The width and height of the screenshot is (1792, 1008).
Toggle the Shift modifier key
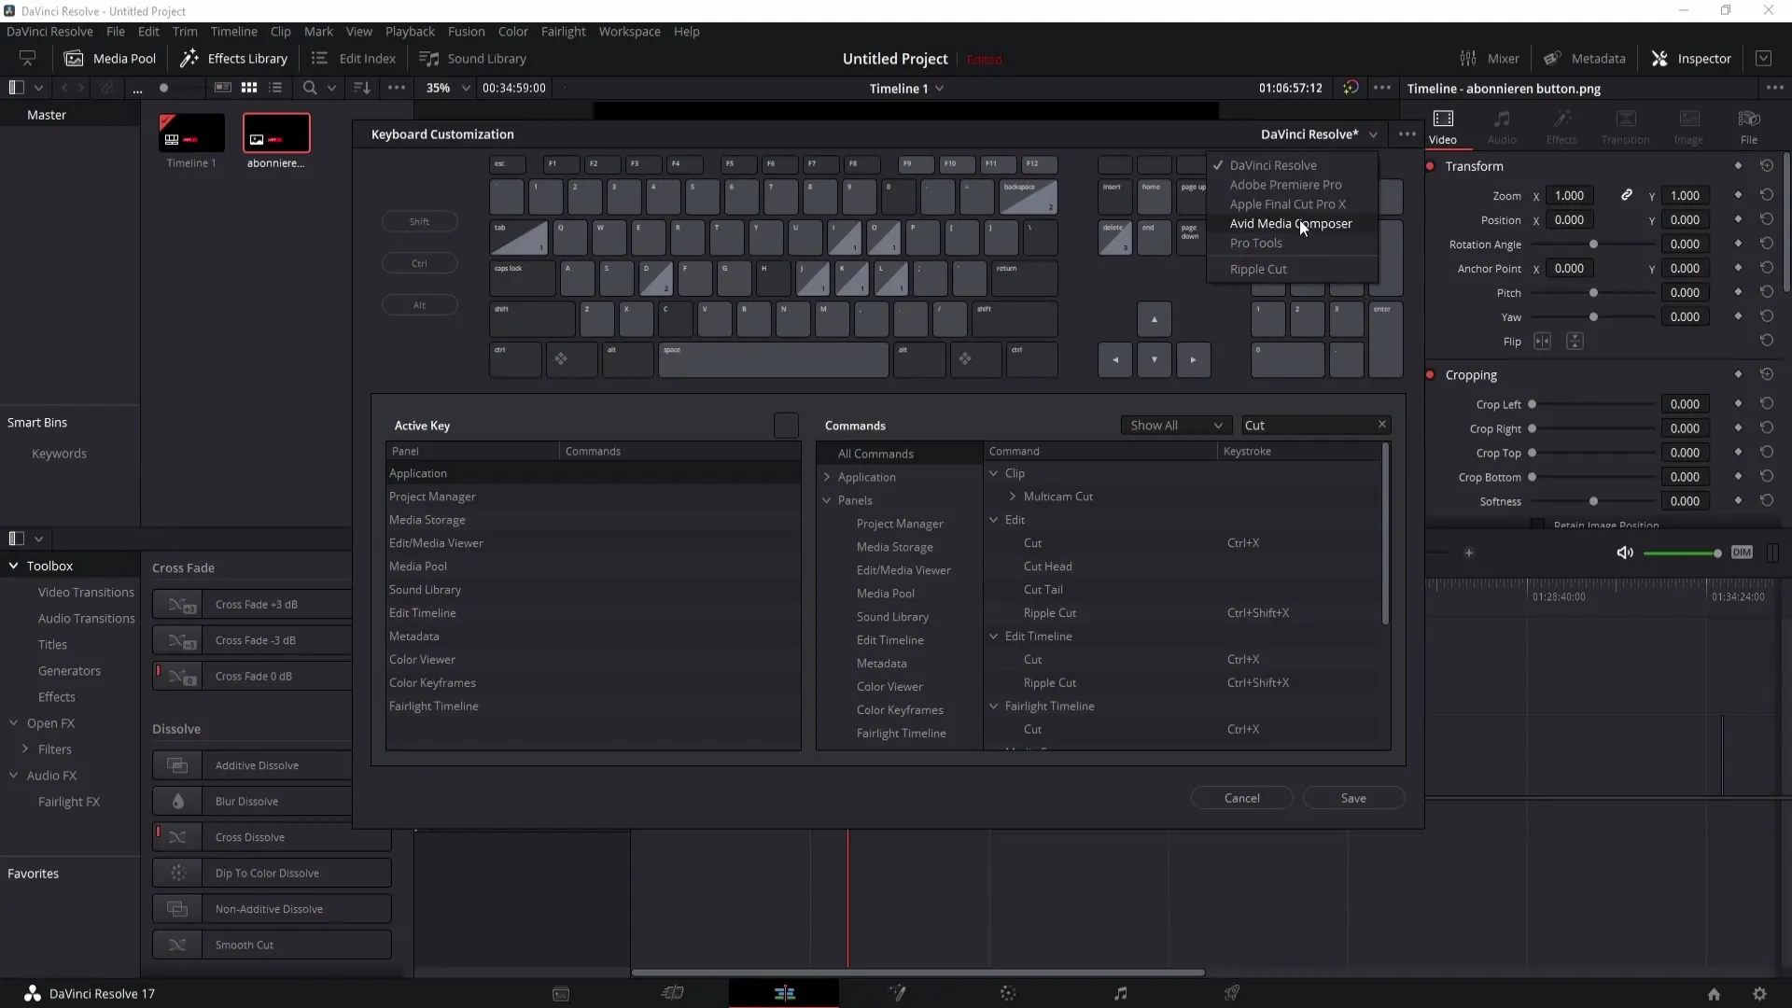(420, 222)
